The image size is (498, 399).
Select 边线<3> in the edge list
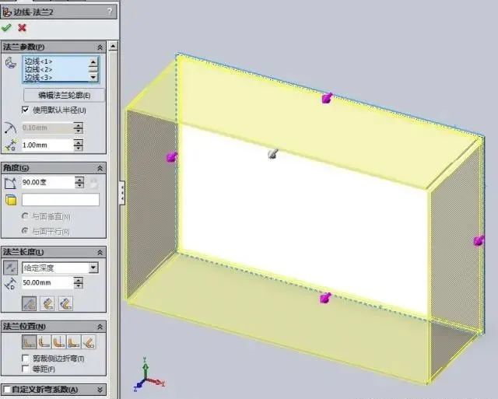tap(38, 78)
